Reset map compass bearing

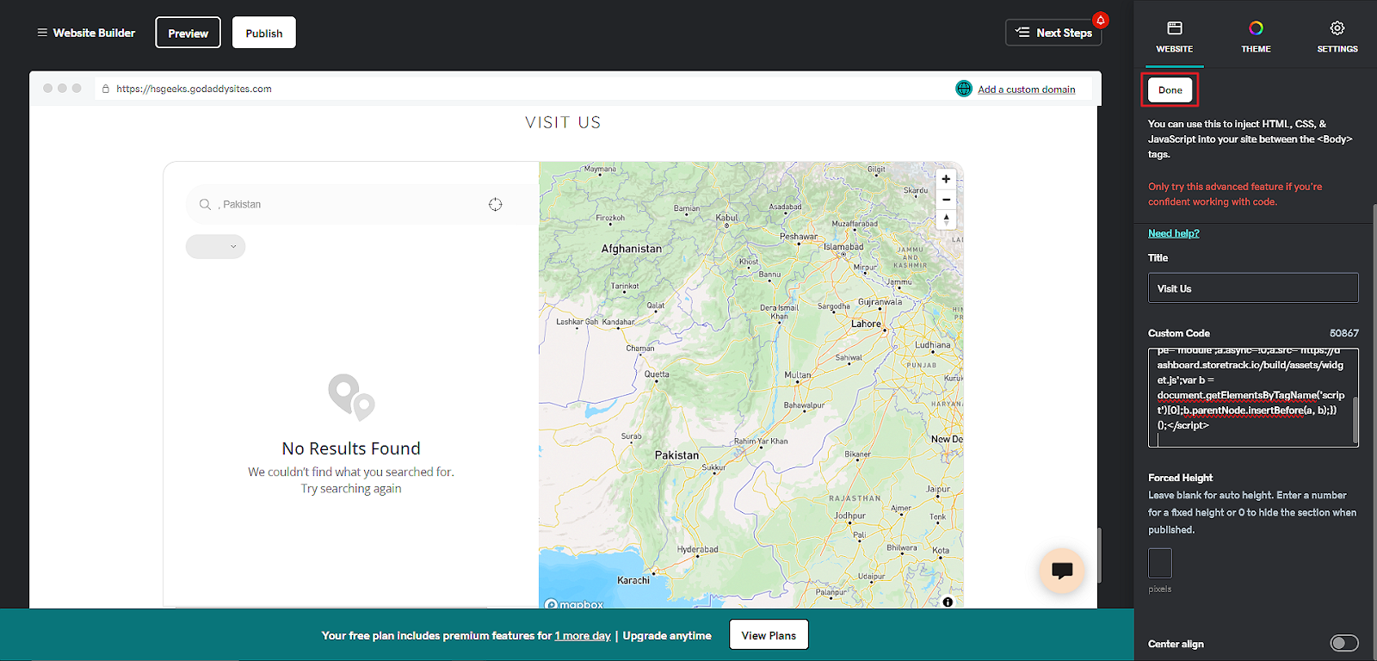[946, 219]
